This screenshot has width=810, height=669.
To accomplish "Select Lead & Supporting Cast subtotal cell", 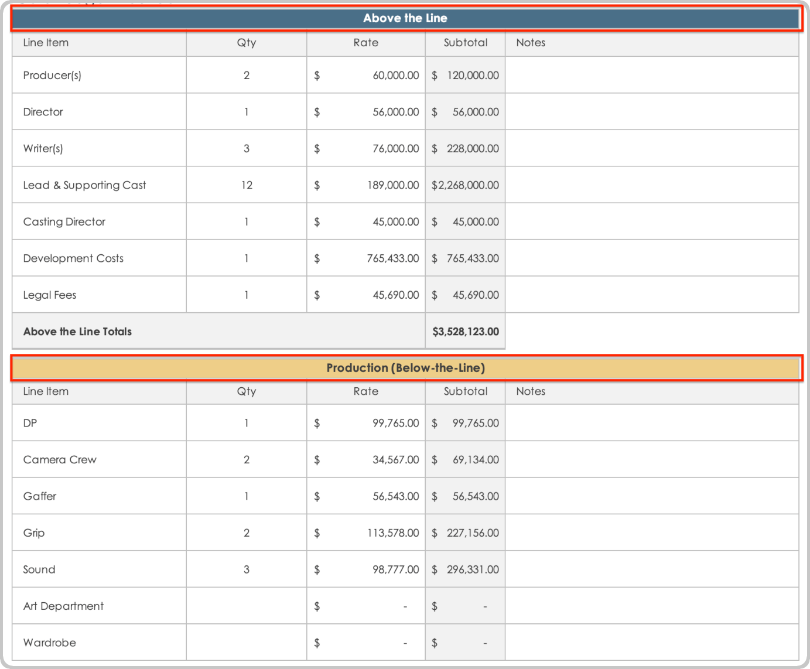I will tap(465, 185).
